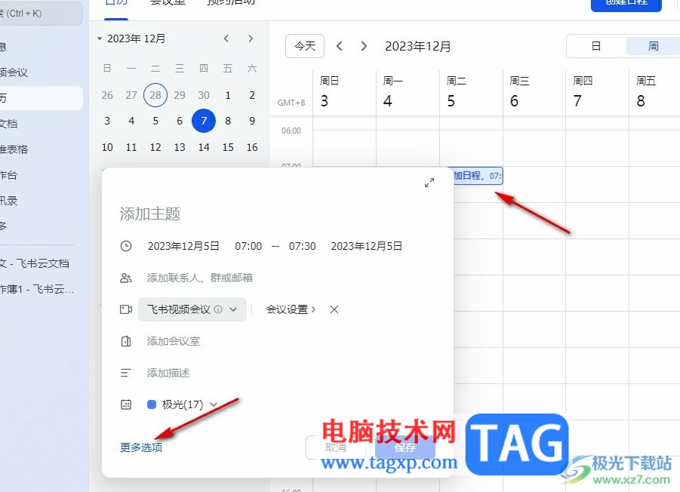Show Feishu video meeting info icon
The width and height of the screenshot is (680, 492).
[218, 309]
